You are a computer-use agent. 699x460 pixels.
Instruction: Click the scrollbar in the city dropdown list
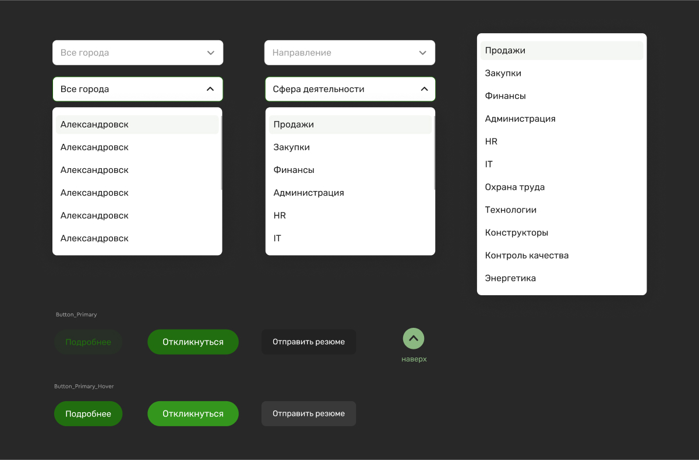point(221,151)
